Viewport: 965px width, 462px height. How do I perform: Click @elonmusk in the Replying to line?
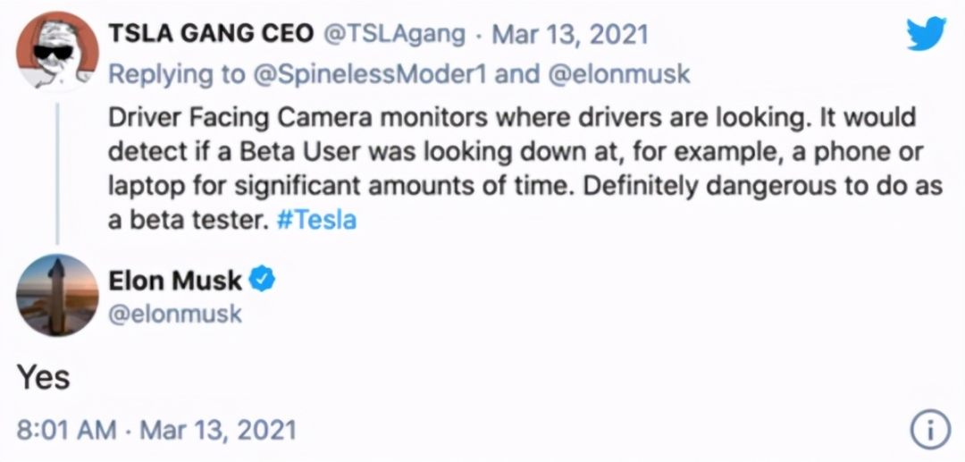[x=617, y=73]
